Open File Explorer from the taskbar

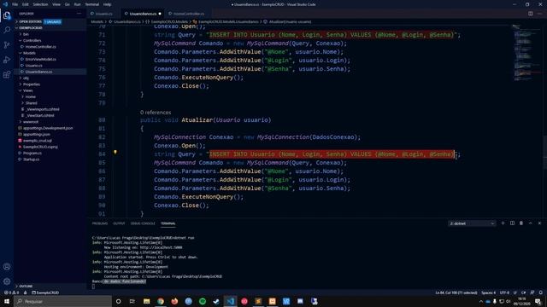click(x=146, y=301)
